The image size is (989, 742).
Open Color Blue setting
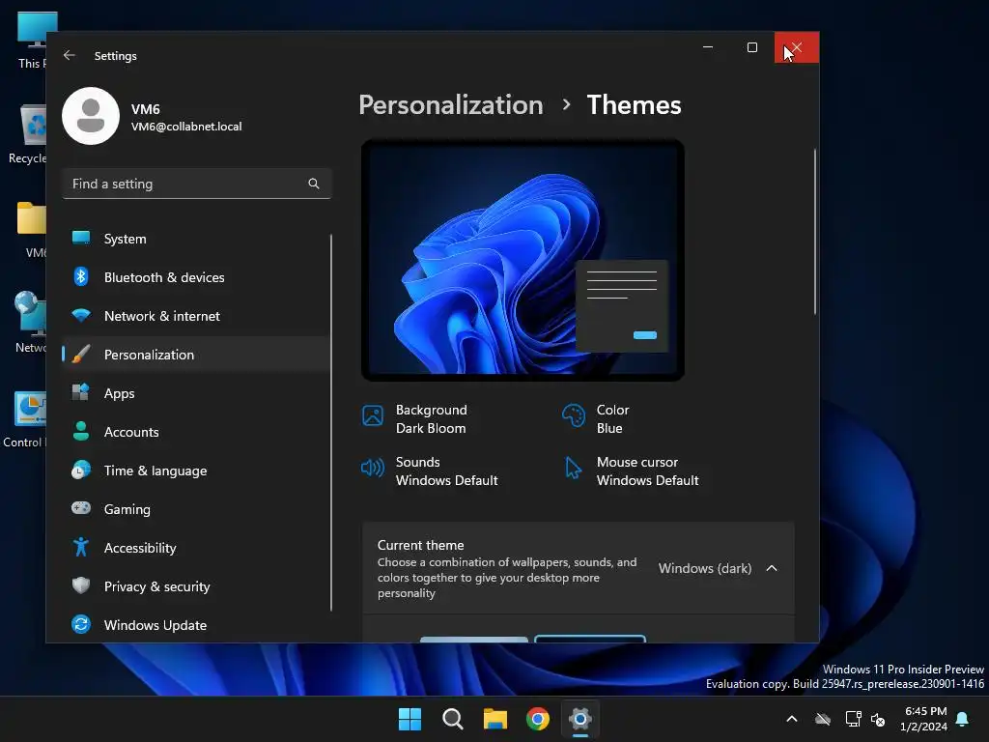pos(596,418)
